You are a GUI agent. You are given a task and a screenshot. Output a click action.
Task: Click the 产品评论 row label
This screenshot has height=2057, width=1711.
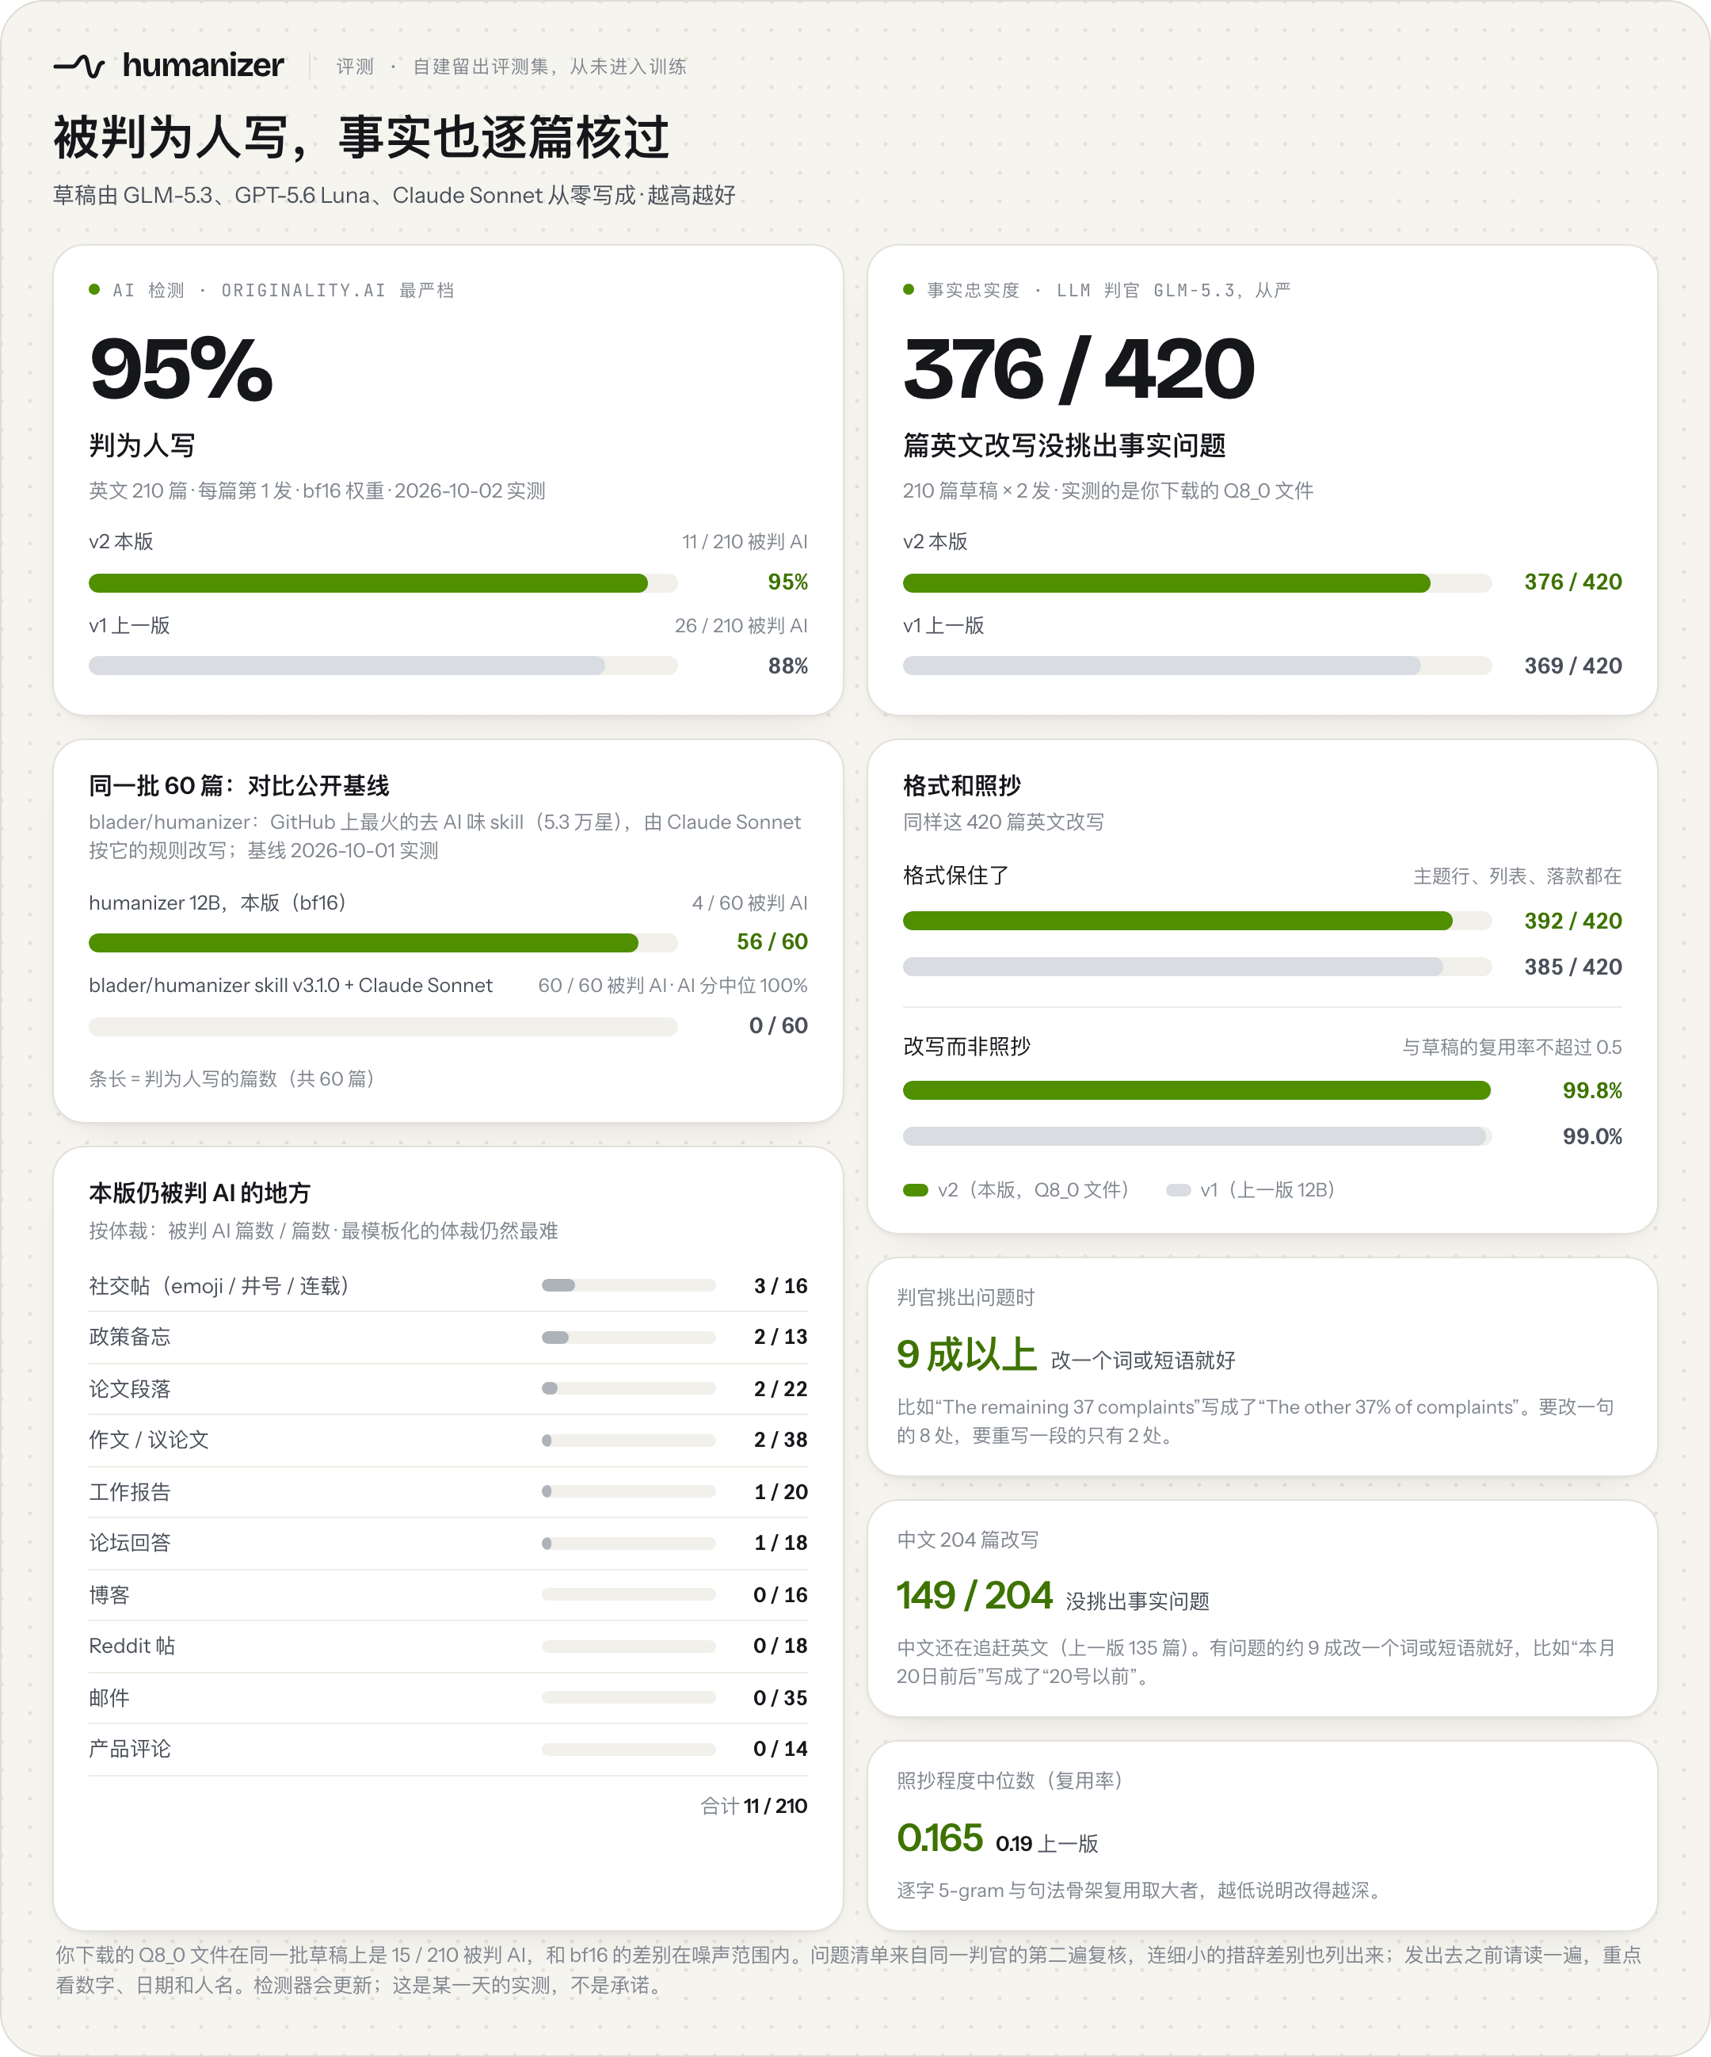[129, 1749]
